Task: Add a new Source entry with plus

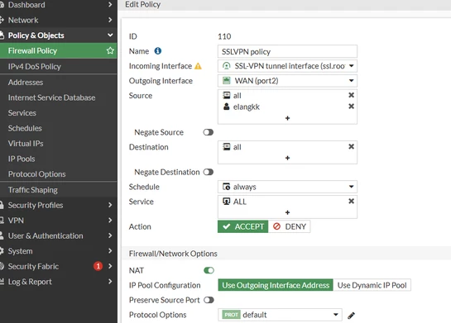Action: 287,118
